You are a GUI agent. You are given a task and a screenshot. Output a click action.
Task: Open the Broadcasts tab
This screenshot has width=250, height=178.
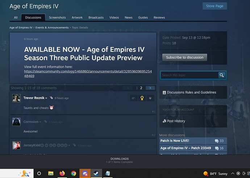[96, 17]
